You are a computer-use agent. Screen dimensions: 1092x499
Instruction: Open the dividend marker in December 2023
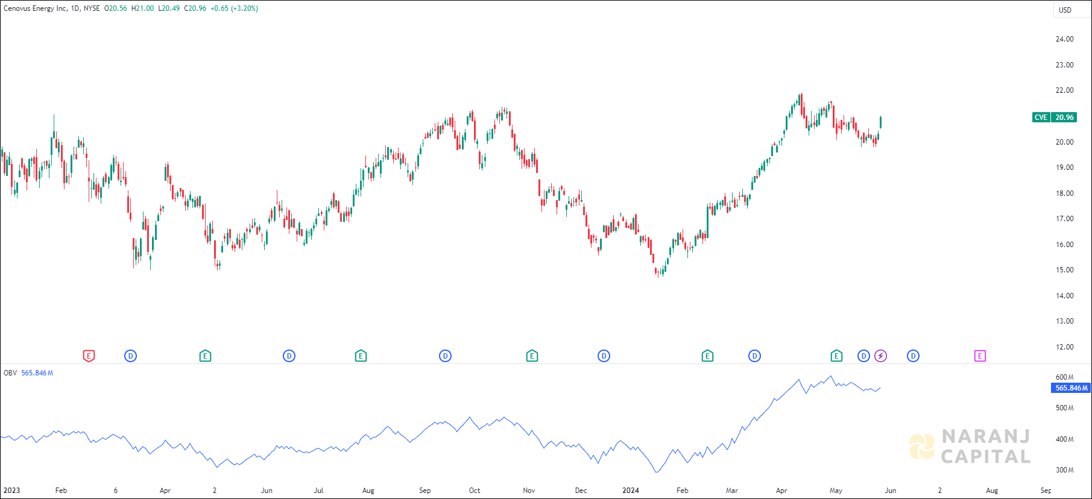(x=604, y=356)
